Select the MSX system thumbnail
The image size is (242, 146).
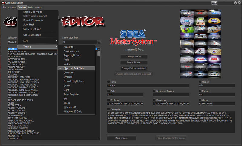[x=201, y=36]
